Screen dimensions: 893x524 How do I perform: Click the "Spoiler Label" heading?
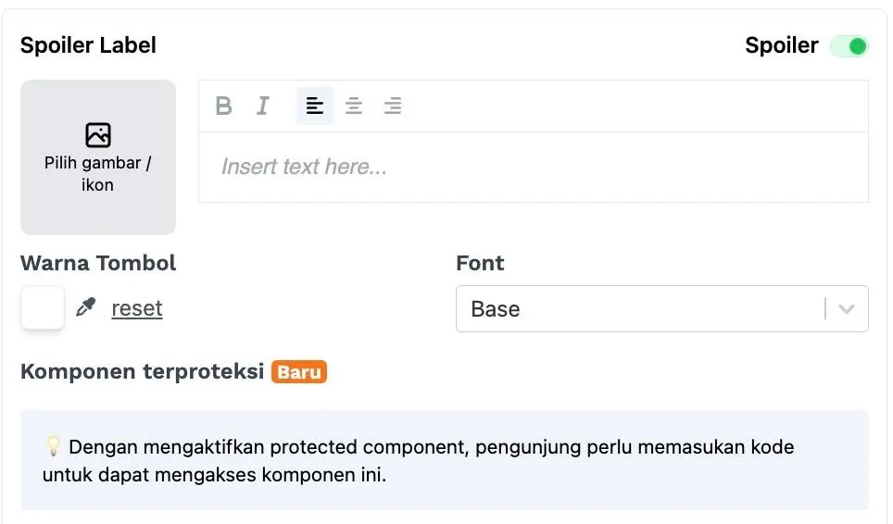point(88,45)
